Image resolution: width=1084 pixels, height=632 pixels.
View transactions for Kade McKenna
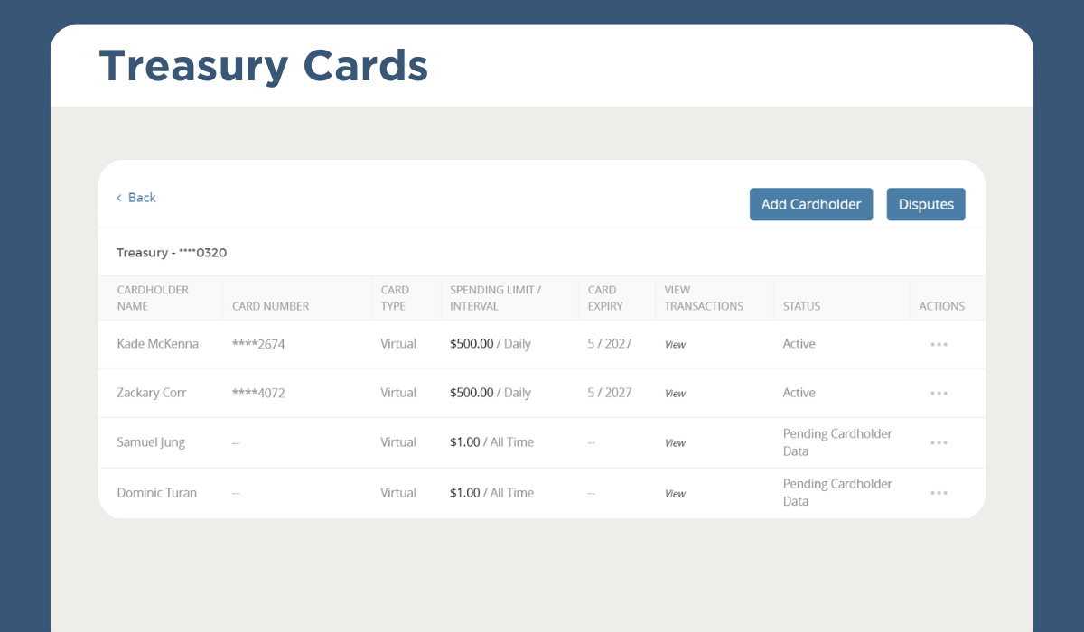[x=675, y=344]
